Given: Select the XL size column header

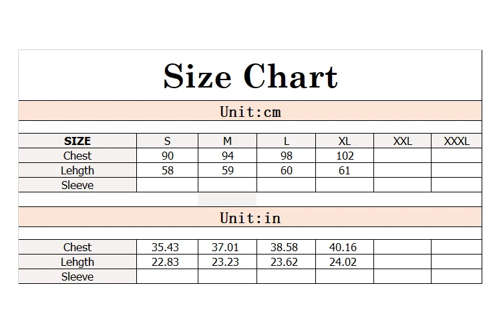Looking at the screenshot, I should click(x=345, y=141).
